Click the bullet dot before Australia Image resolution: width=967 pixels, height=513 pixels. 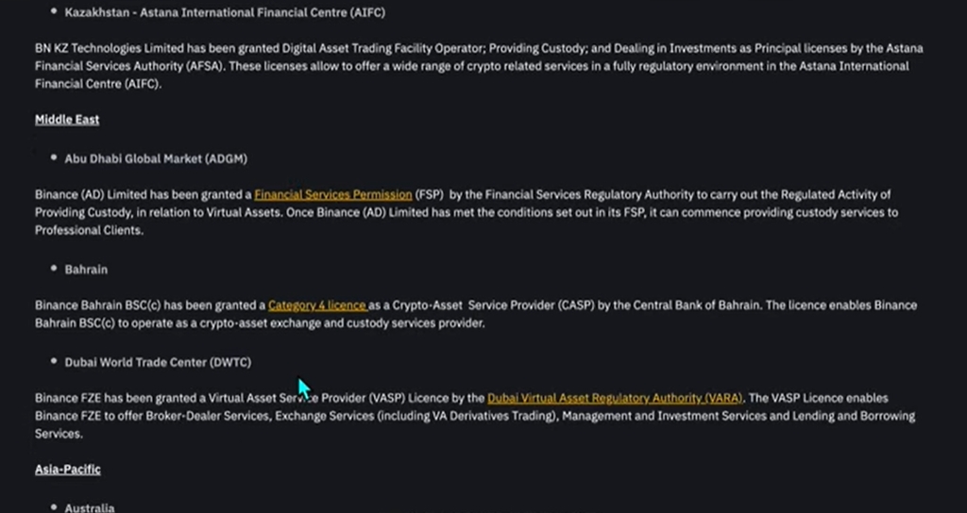click(54, 506)
